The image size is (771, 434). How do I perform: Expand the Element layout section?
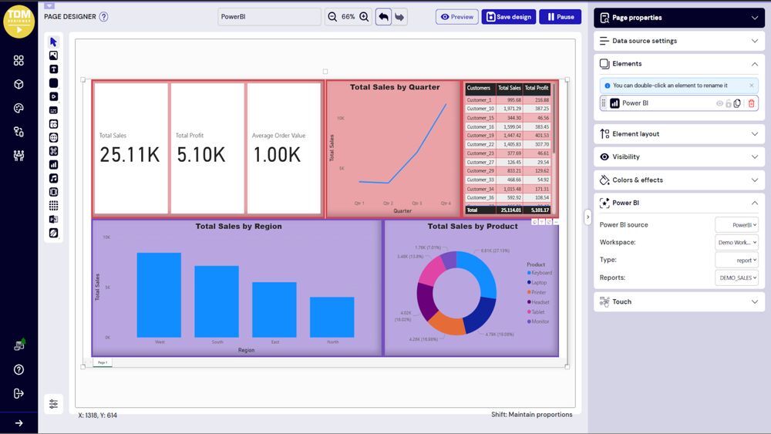pyautogui.click(x=679, y=133)
